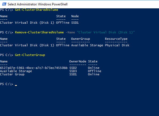Click the 'Get-ClusterGroup' command text
This screenshot has height=116, width=159.
pos(30,55)
